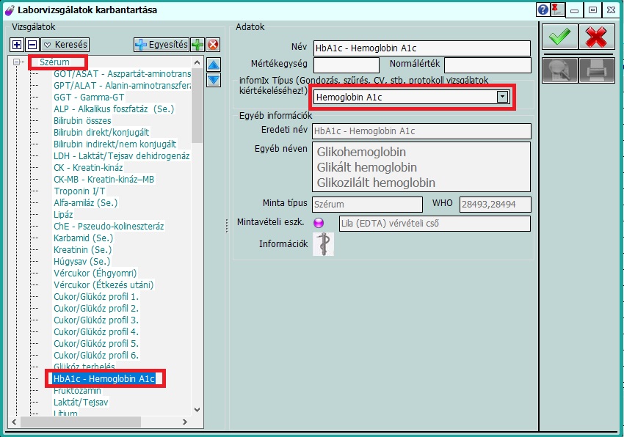Viewport: 624px width, 437px height.
Task: Move item down with blue down arrow
Action: click(x=214, y=80)
